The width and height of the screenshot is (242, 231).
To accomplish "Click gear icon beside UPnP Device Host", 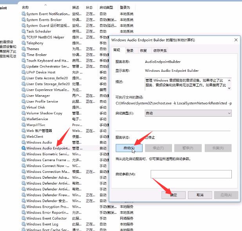I will click(x=23, y=72).
